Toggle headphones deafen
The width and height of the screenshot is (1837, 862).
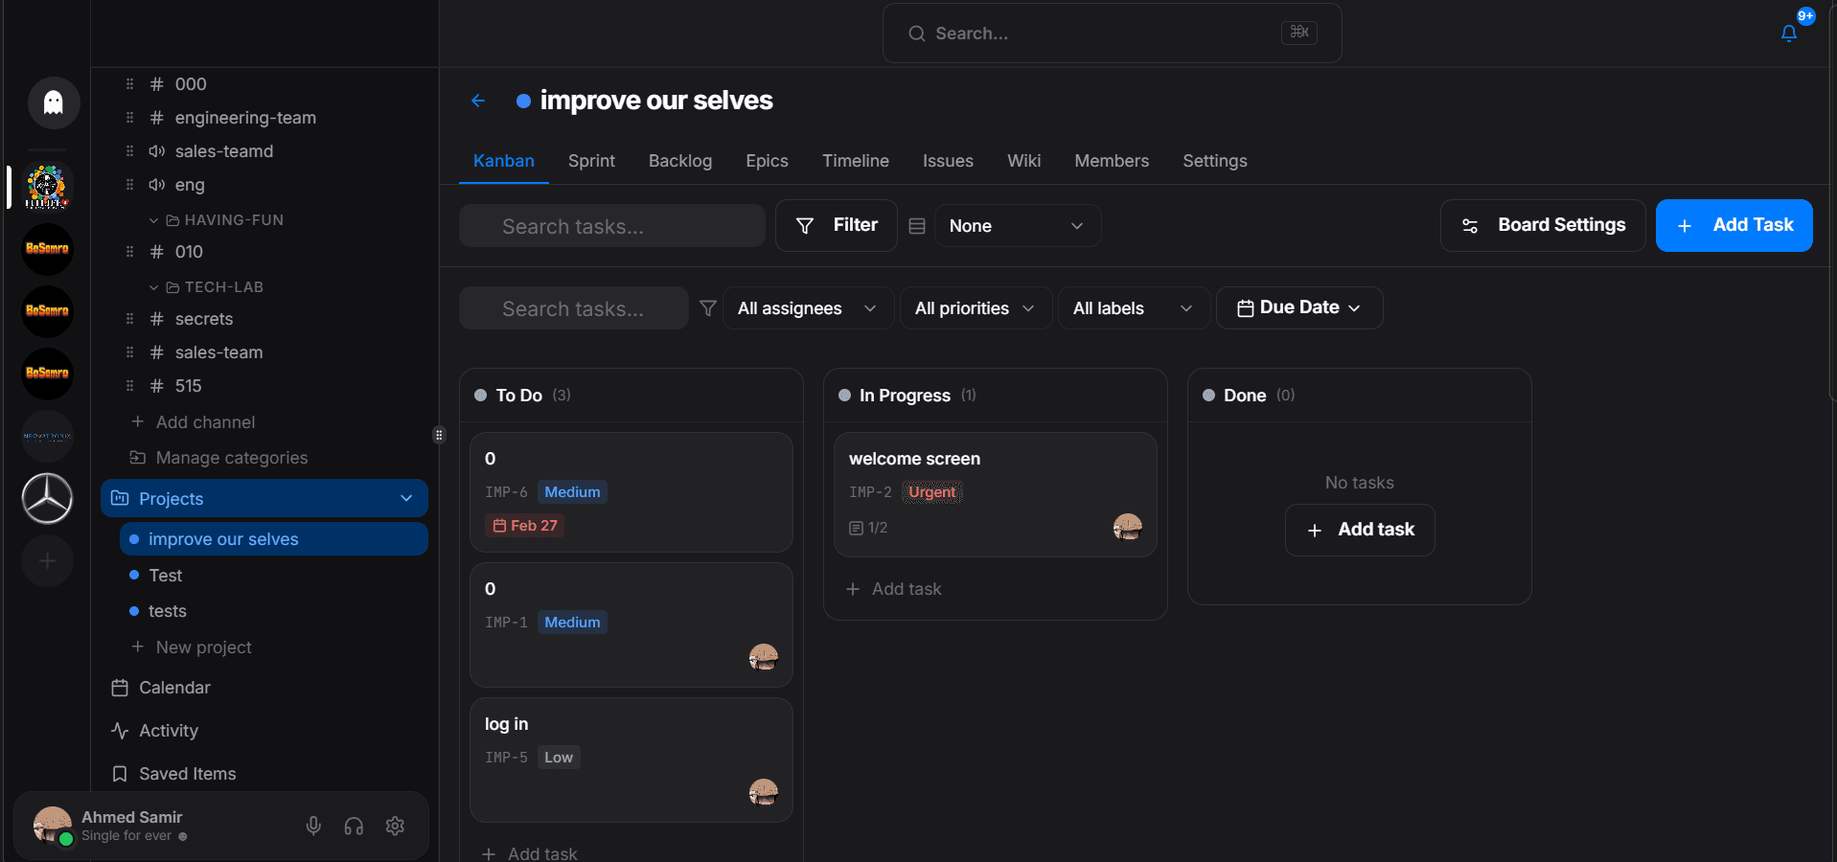coord(354,826)
